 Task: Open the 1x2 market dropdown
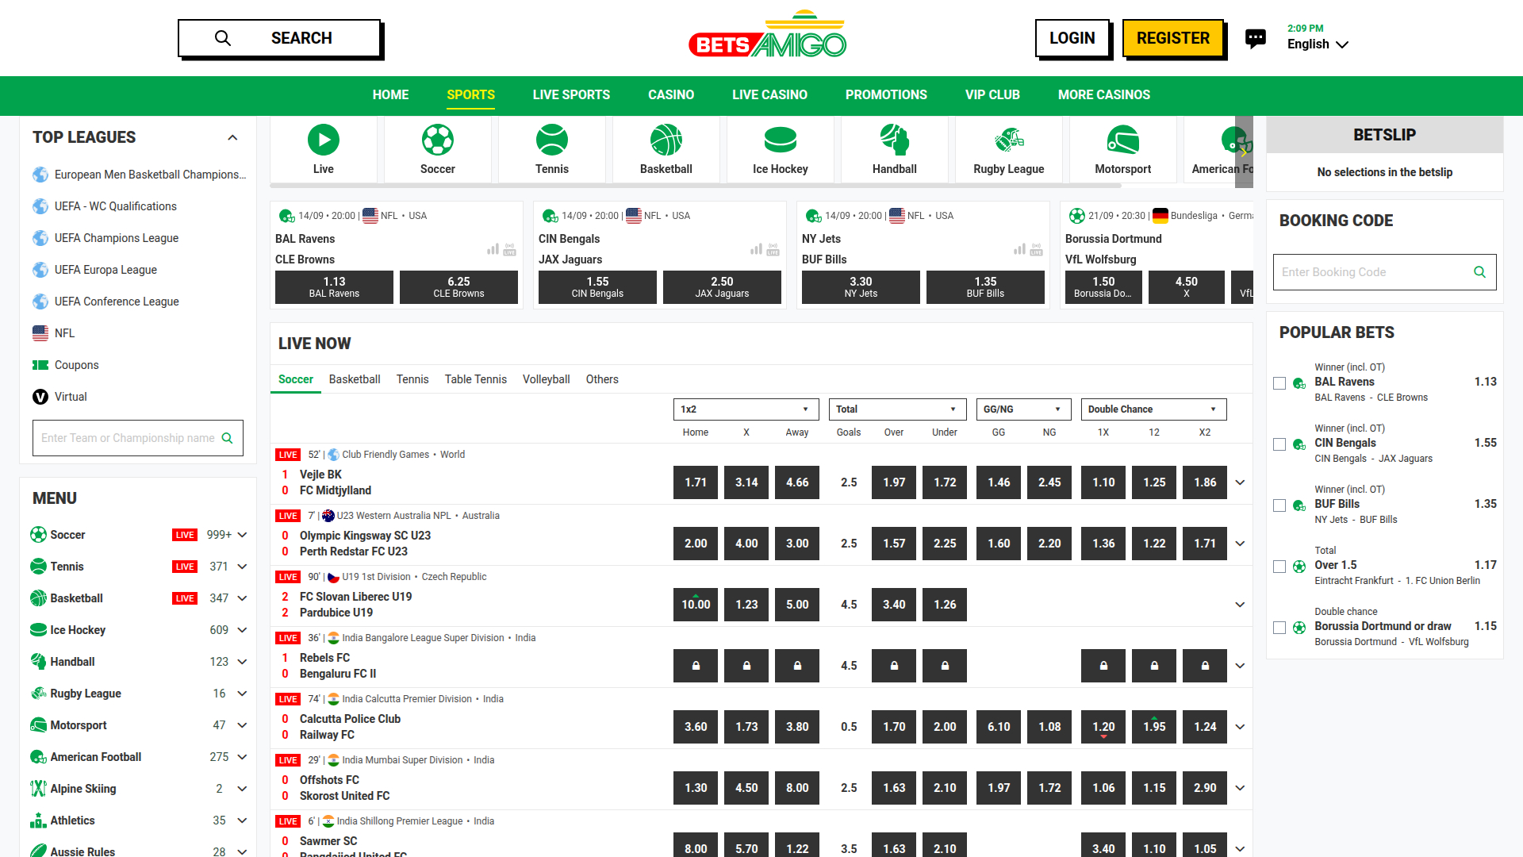click(745, 409)
